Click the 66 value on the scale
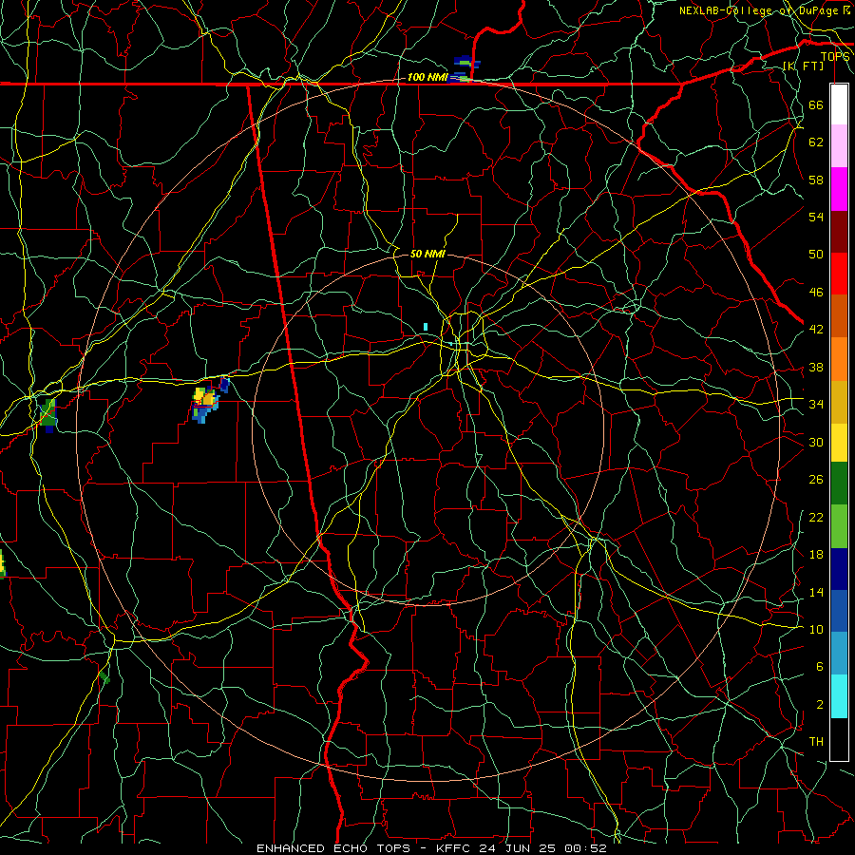 click(x=816, y=104)
